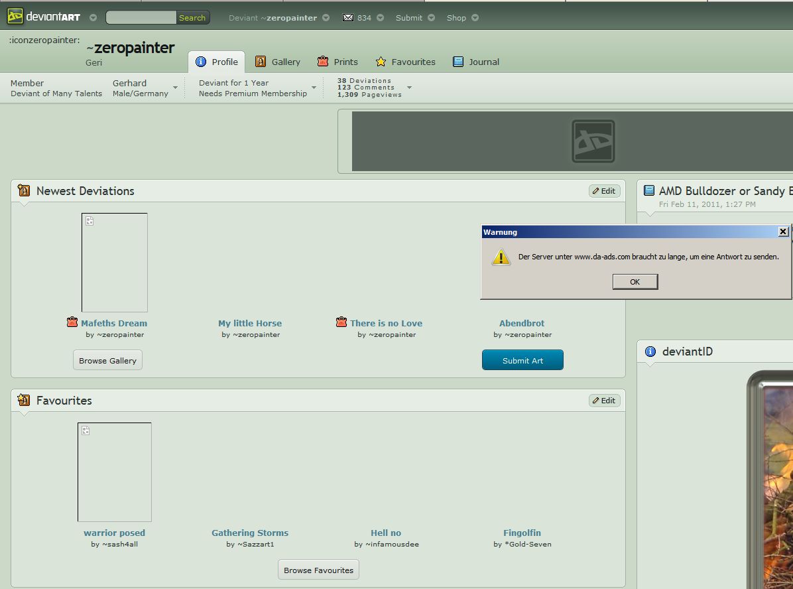
Task: Open the Hell no link
Action: [386, 533]
